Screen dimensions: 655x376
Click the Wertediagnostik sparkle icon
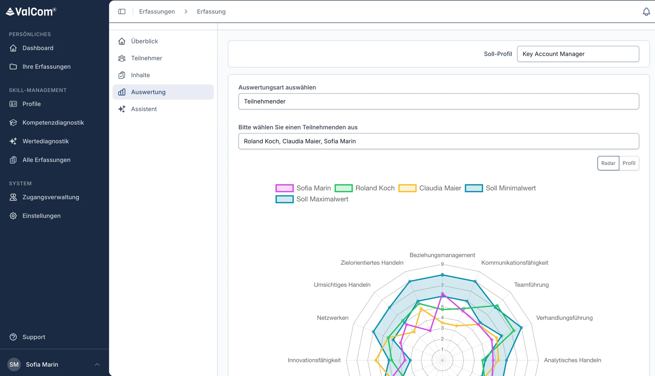pos(13,141)
